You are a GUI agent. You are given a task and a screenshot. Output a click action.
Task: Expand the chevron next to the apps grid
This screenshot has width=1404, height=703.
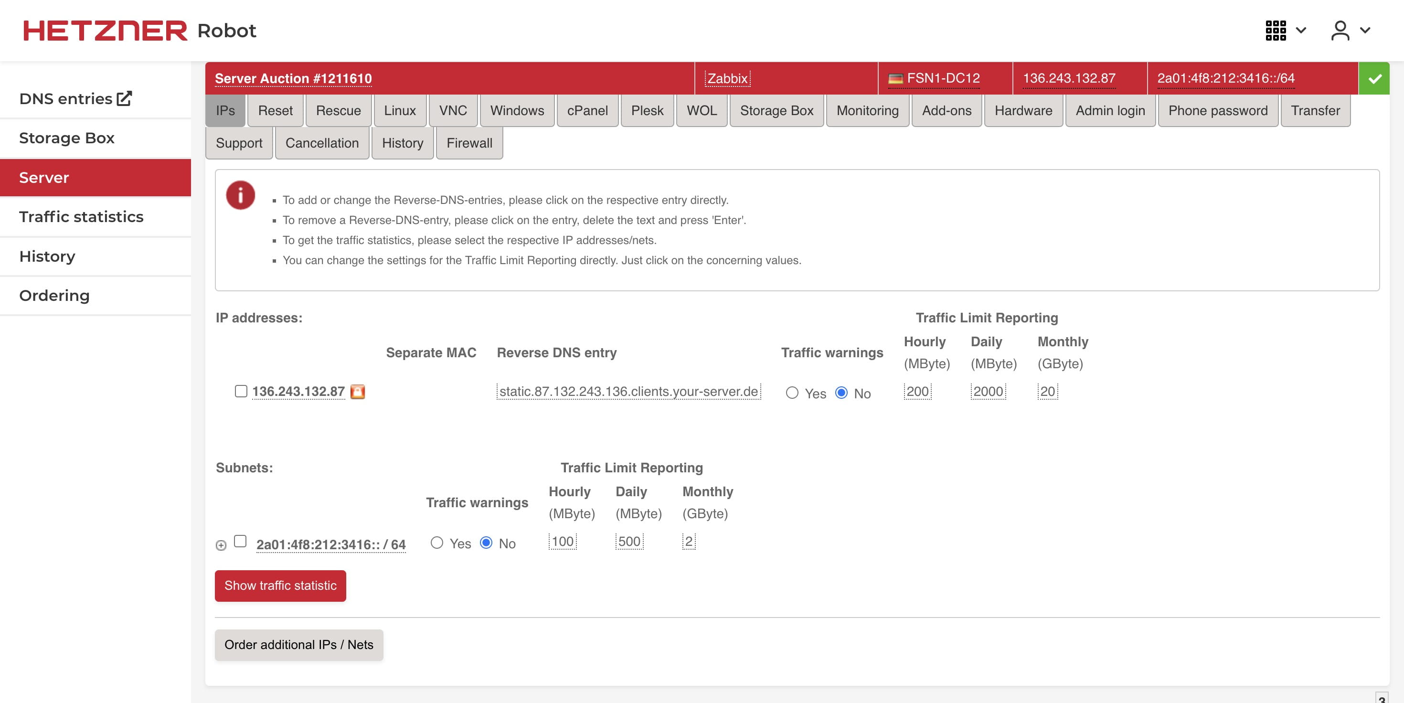click(x=1301, y=31)
